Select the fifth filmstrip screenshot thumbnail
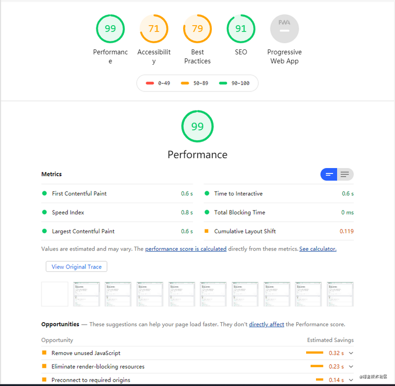395x386 pixels. point(182,294)
